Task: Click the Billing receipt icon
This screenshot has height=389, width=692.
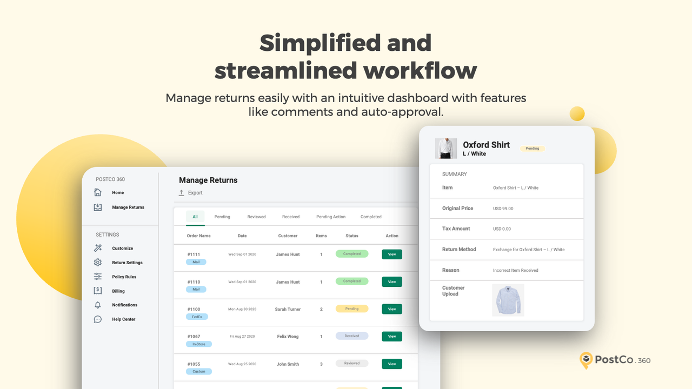Action: tap(98, 291)
